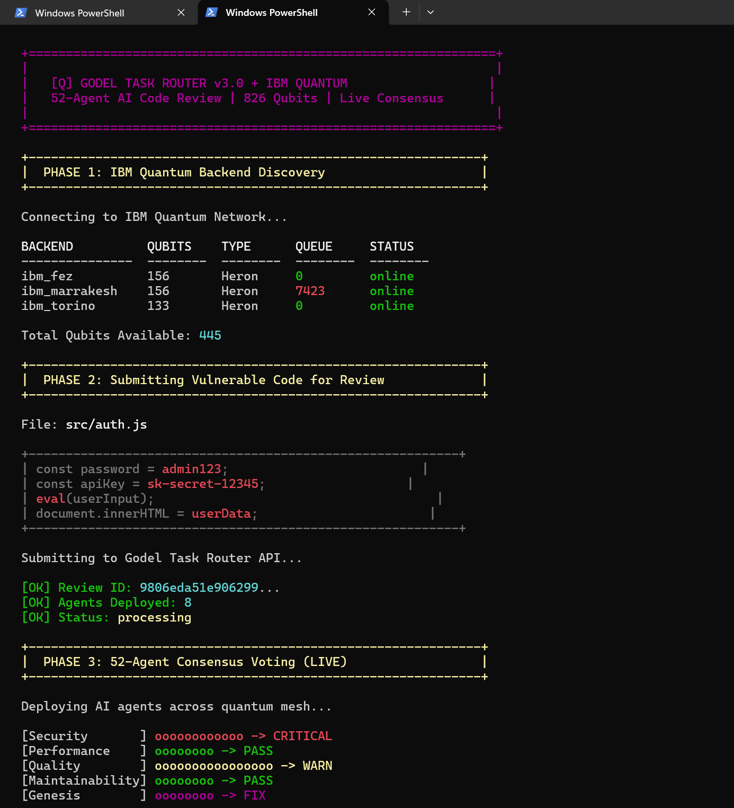Close the active PowerShell tab
The image size is (734, 808).
coord(371,12)
